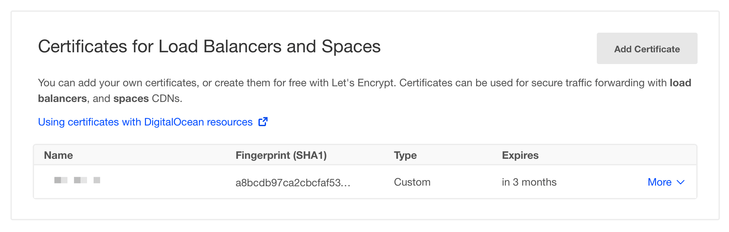This screenshot has width=729, height=232.
Task: Open the More menu for the certificate
Action: tap(659, 182)
